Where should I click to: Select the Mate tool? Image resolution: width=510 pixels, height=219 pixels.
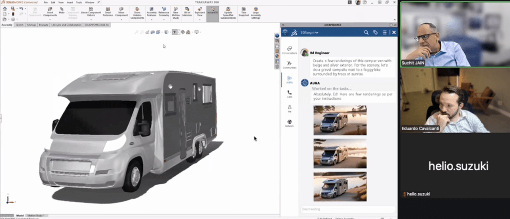coord(62,11)
